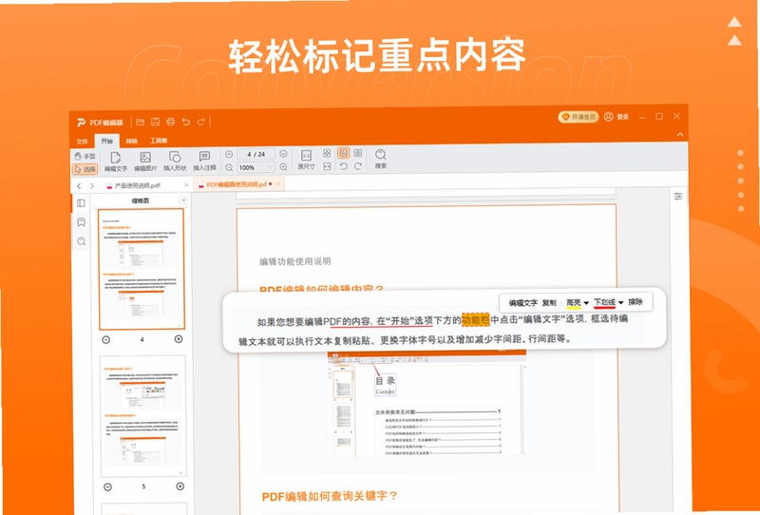
Task: Click the 编辑功能使用说明 page header text
Action: [294, 261]
